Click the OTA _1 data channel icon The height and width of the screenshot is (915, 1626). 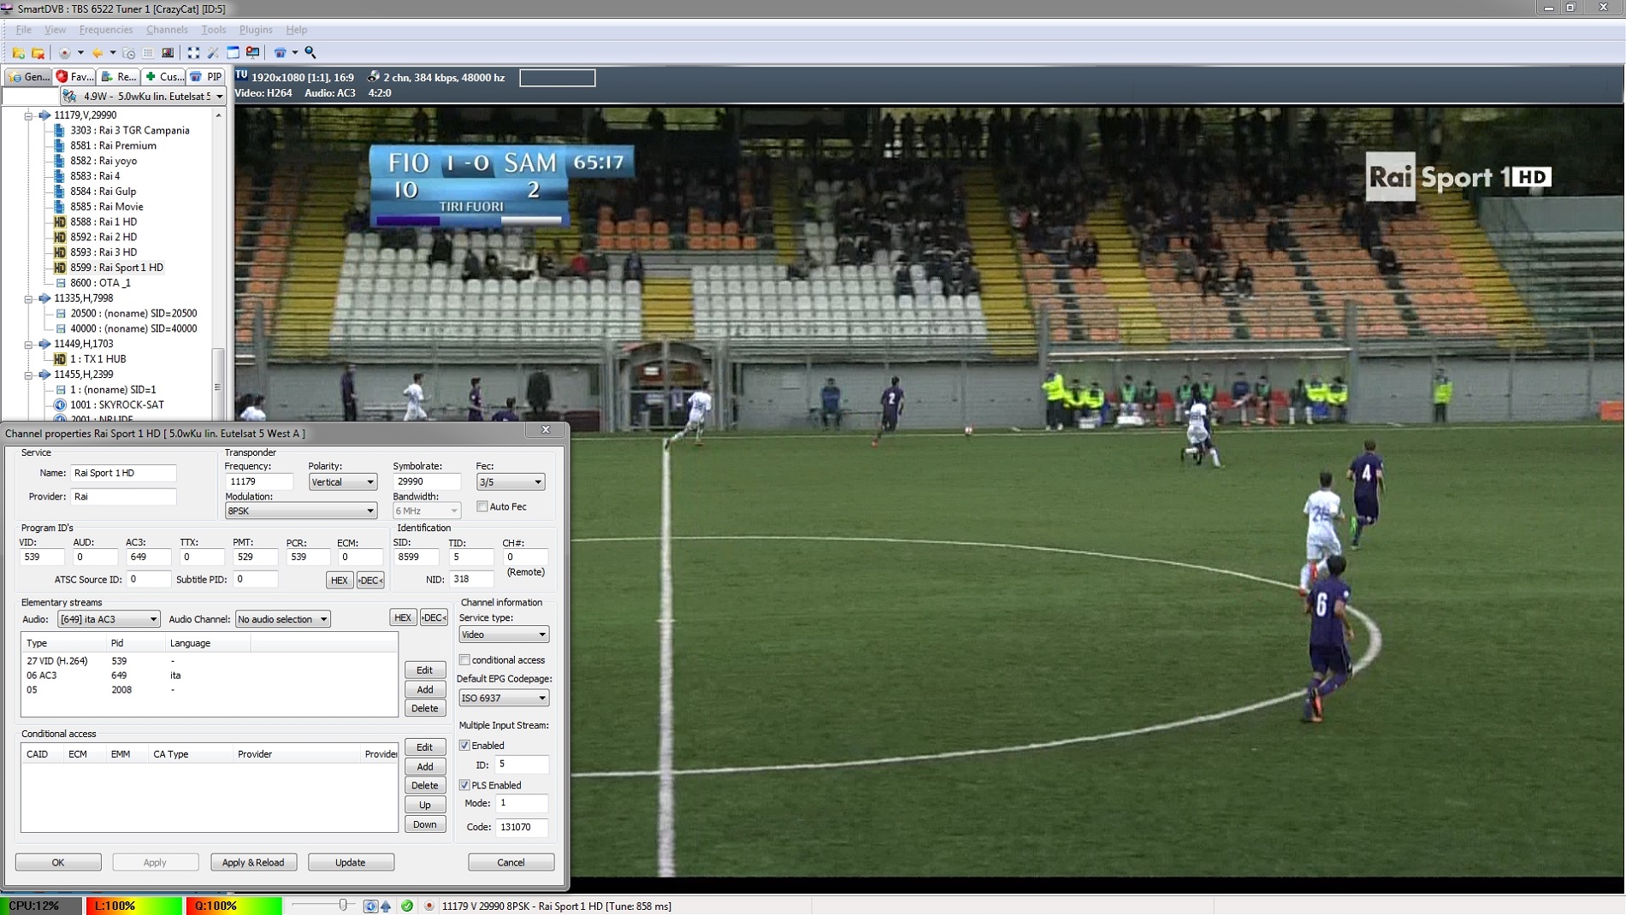point(61,283)
